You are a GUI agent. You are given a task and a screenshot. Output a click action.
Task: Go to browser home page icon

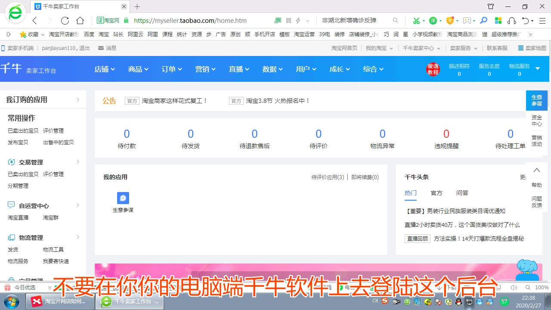(x=80, y=21)
